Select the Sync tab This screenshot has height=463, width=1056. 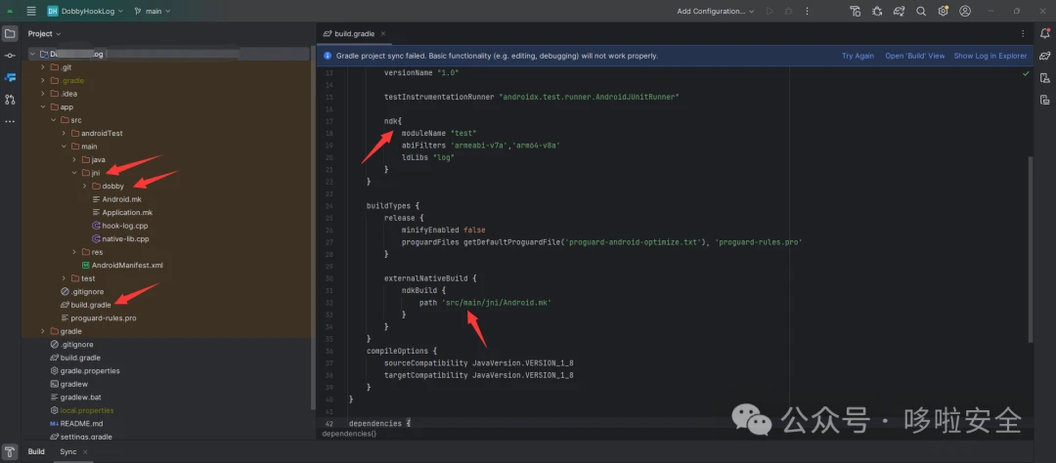tap(68, 451)
